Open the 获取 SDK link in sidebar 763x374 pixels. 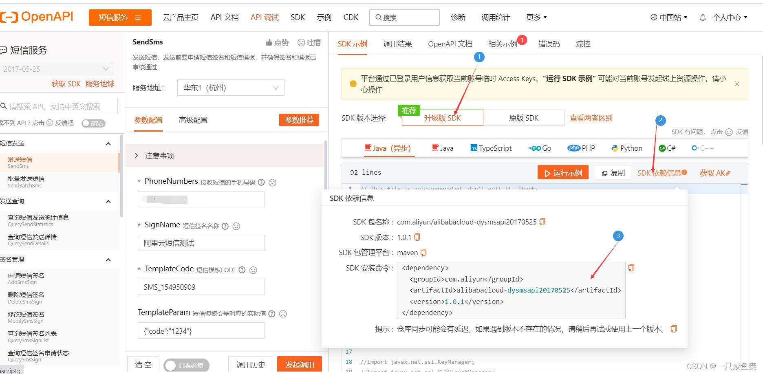click(x=66, y=84)
